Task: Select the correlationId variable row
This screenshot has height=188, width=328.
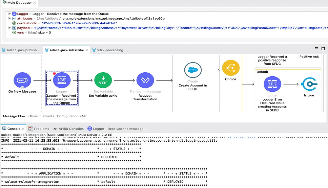Action: tap(64, 23)
